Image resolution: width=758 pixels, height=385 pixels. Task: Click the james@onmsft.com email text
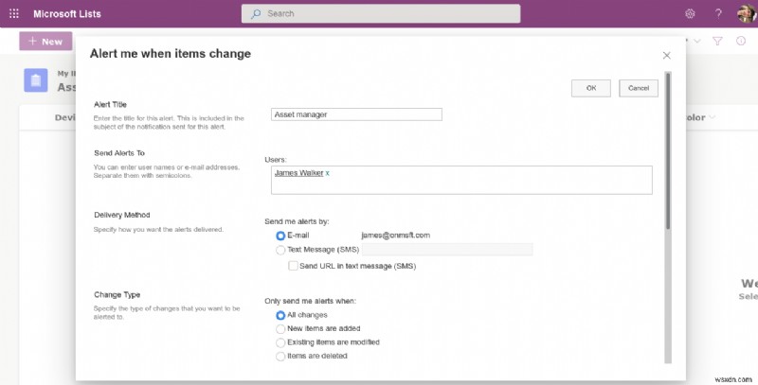(395, 236)
